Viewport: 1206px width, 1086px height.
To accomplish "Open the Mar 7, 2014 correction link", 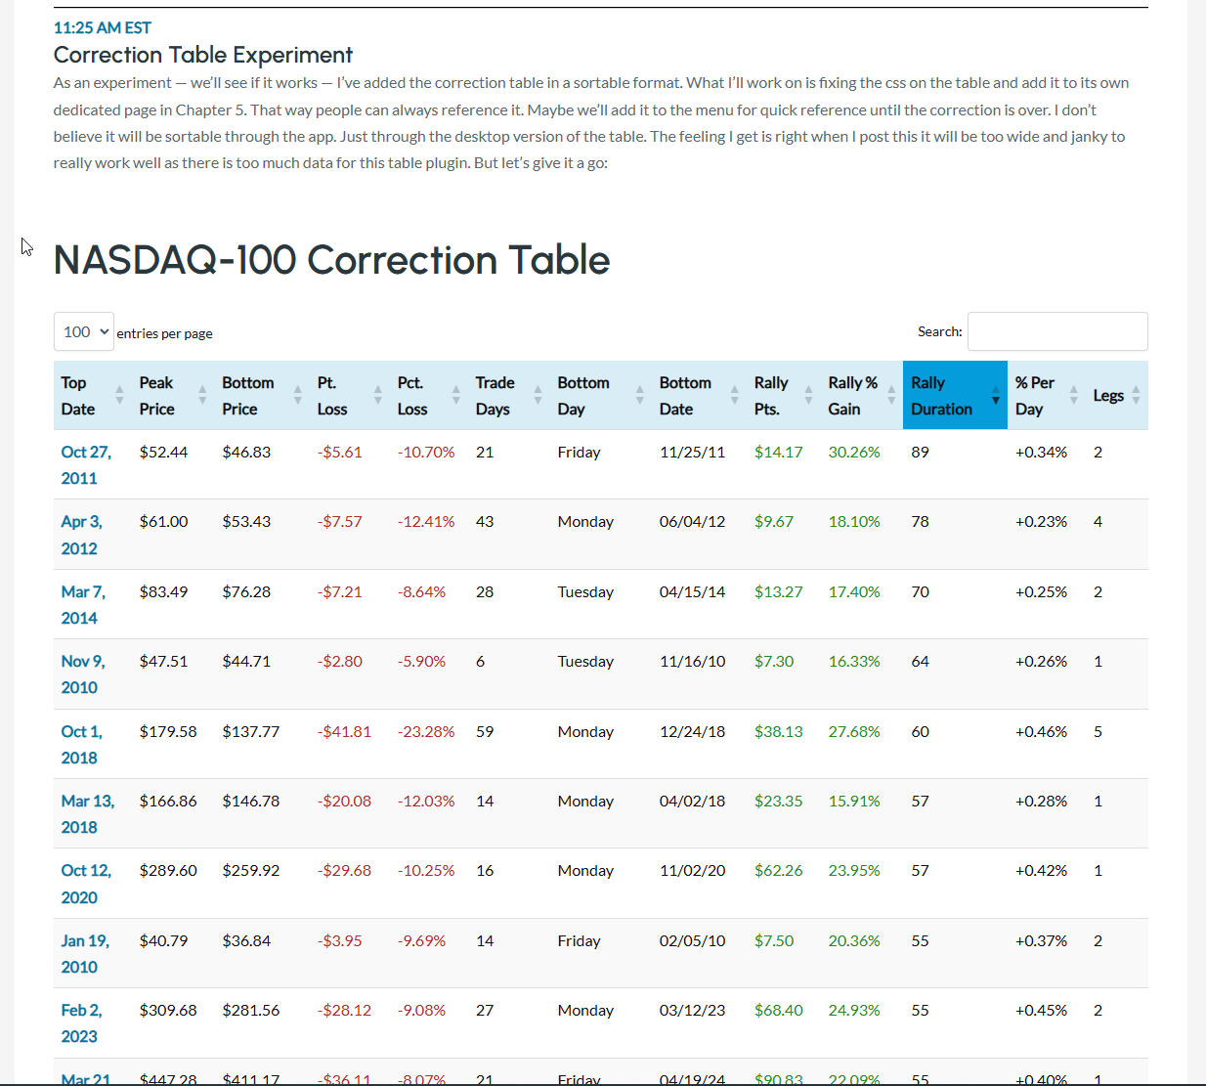I will click(x=83, y=605).
